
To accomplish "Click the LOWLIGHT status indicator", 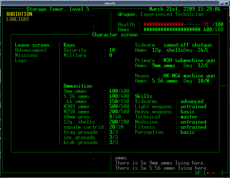I will (18, 19).
